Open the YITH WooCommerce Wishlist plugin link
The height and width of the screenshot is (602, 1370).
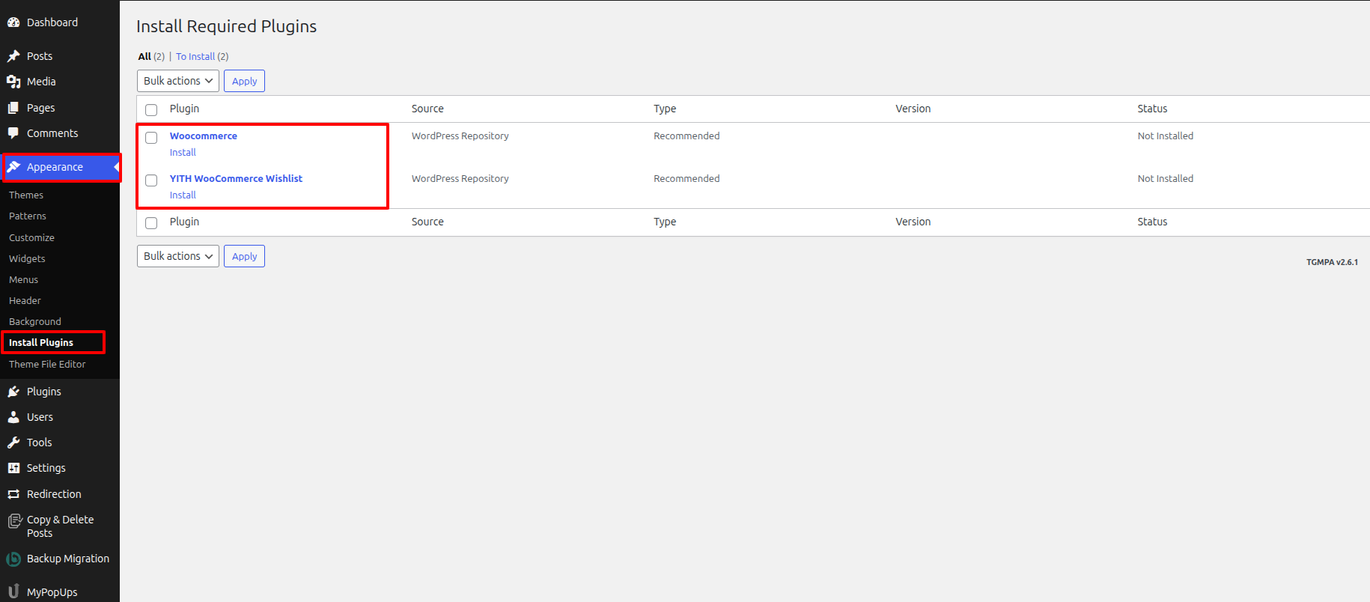pyautogui.click(x=236, y=178)
